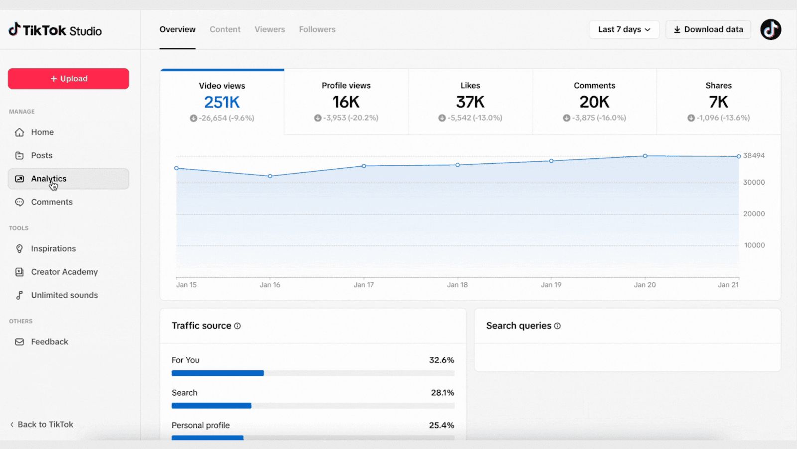Click the Inspirations lightbulb icon
This screenshot has width=797, height=449.
pyautogui.click(x=19, y=249)
